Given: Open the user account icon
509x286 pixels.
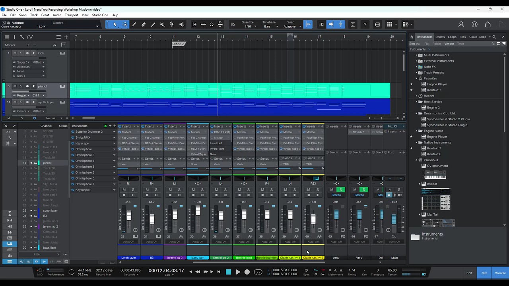Looking at the screenshot, I should pos(461,25).
